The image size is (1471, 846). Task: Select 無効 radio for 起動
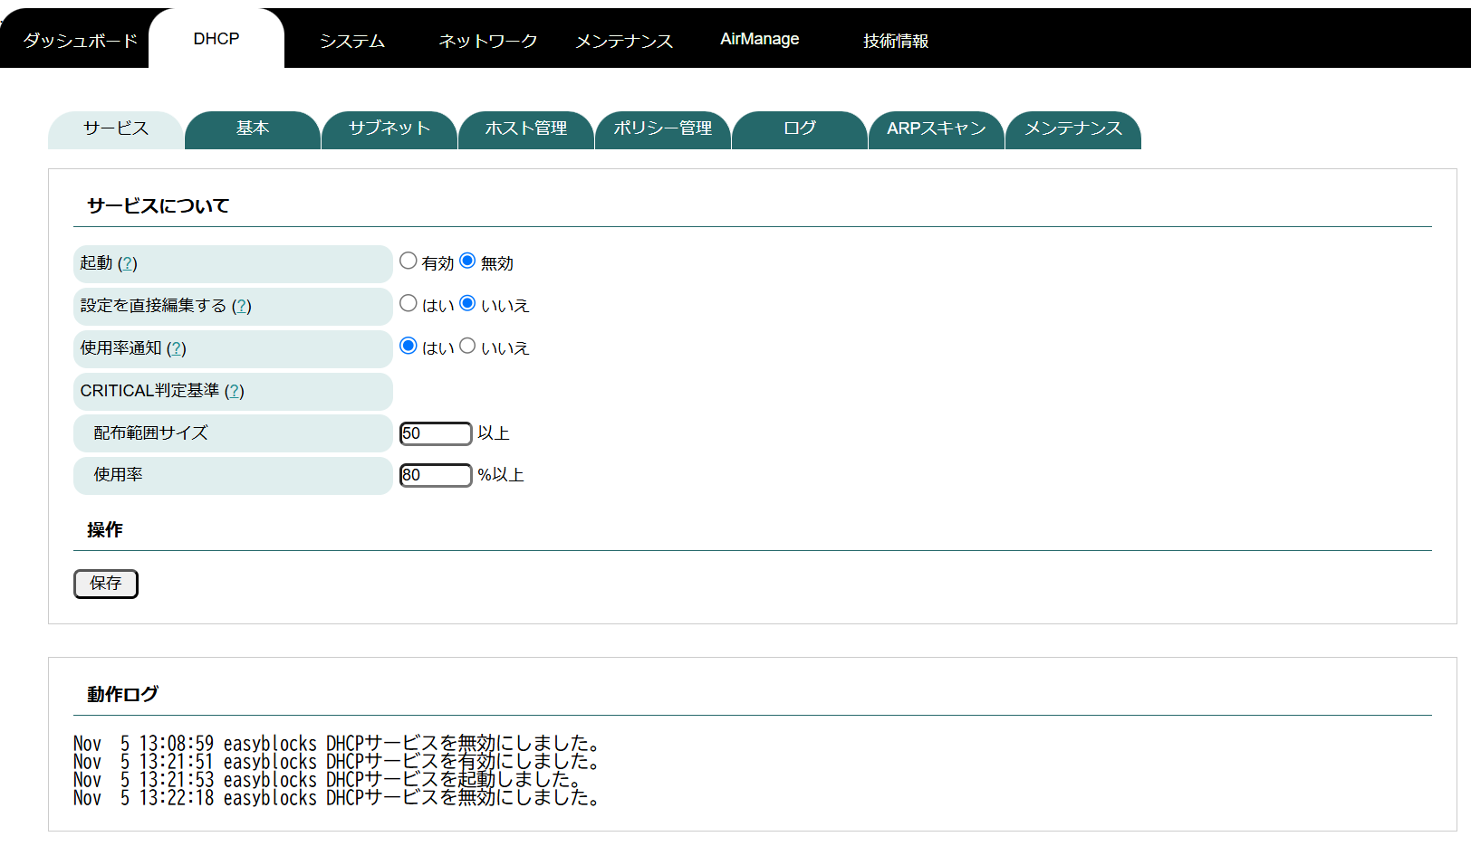coord(467,261)
